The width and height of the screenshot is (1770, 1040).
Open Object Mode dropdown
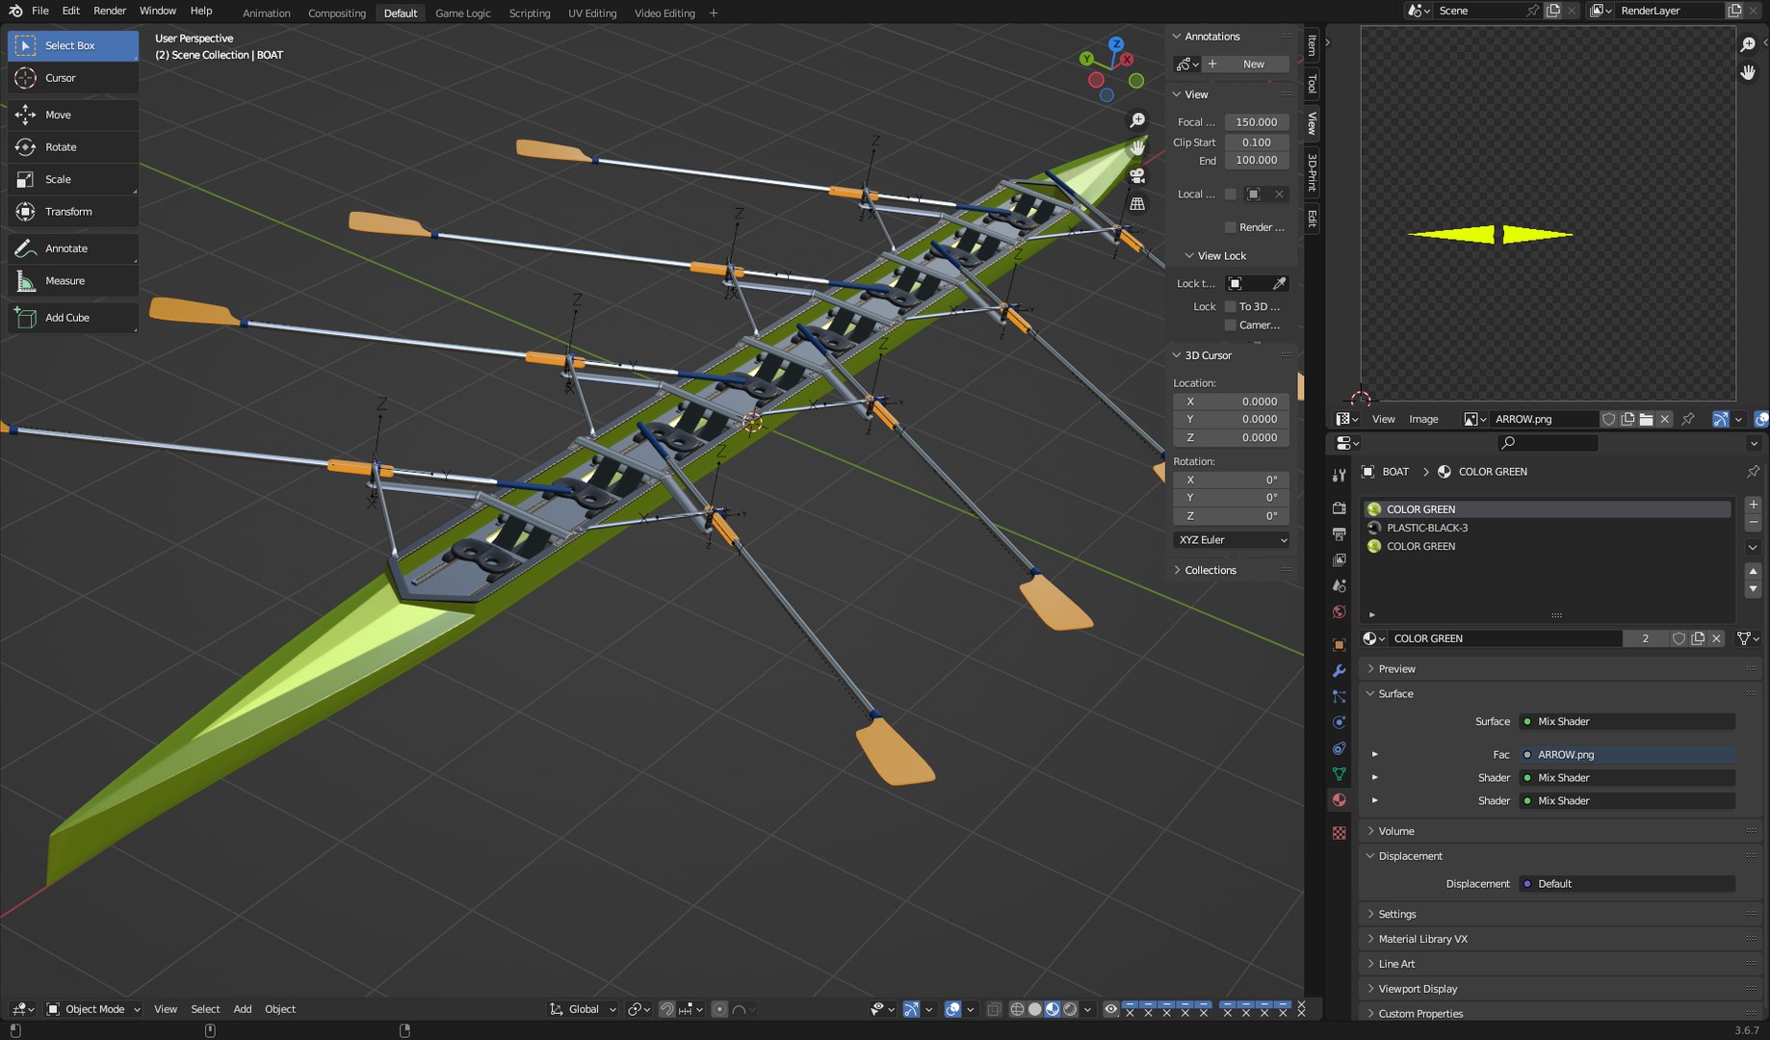[x=93, y=1009]
